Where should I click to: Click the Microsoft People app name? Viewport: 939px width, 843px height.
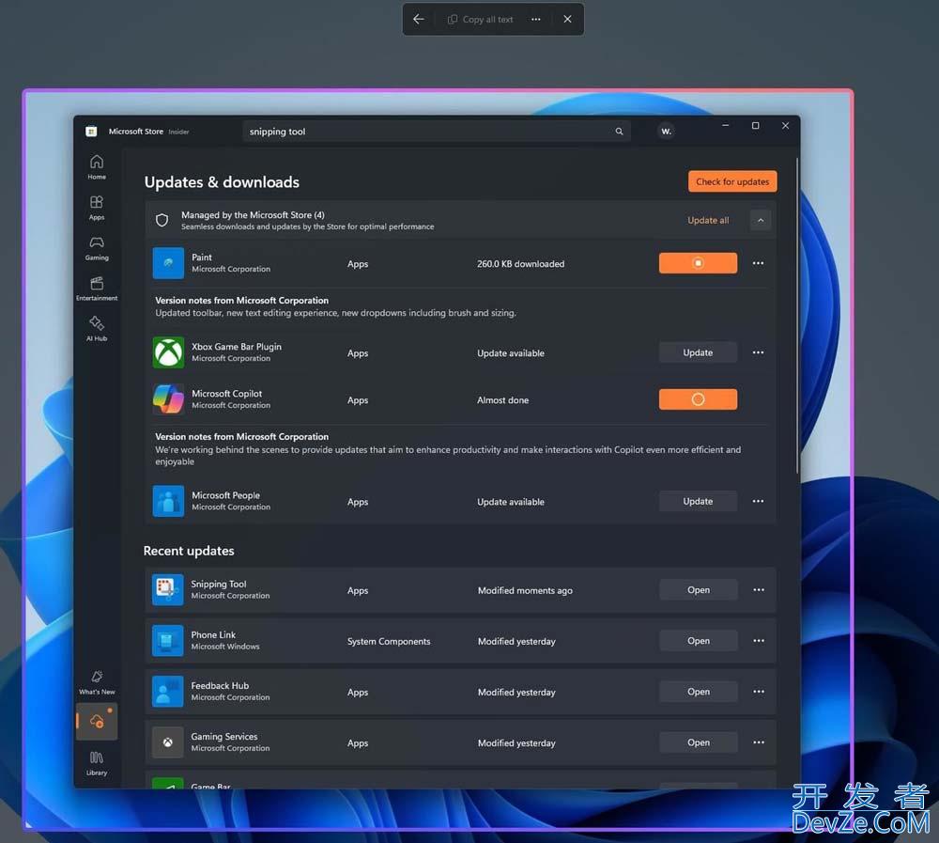click(x=225, y=495)
